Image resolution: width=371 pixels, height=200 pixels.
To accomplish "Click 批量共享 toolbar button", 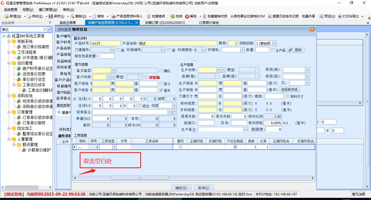I will click(309, 16).
